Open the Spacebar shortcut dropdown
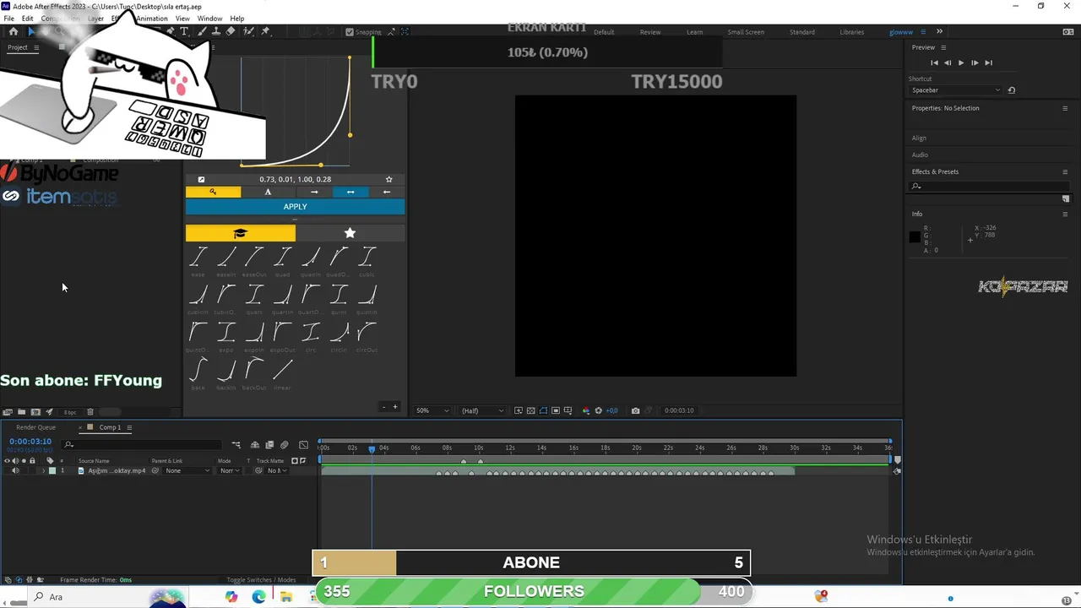1081x608 pixels. (x=955, y=90)
